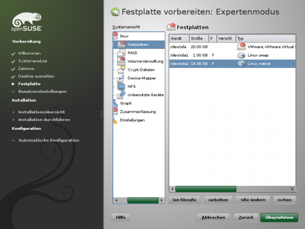Click Abbrechen to cancel
The height and width of the screenshot is (229, 305).
click(213, 218)
